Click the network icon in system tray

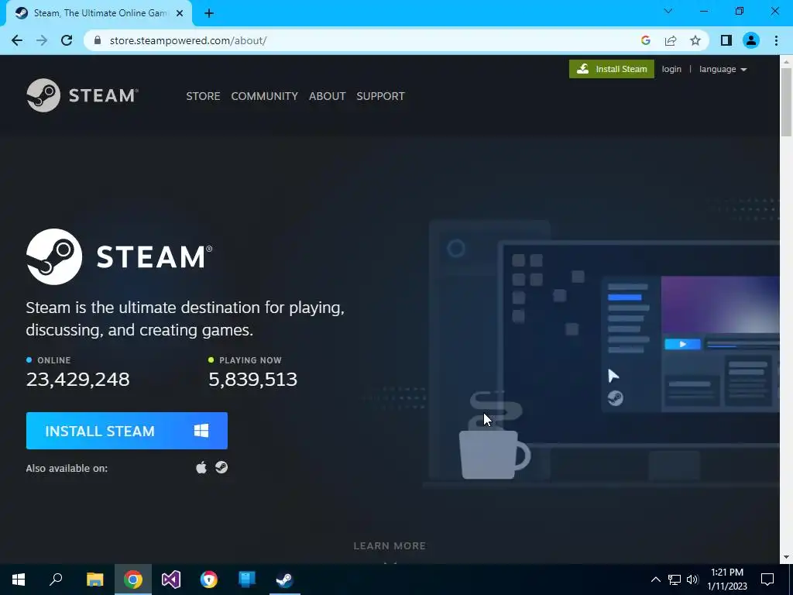tap(675, 580)
